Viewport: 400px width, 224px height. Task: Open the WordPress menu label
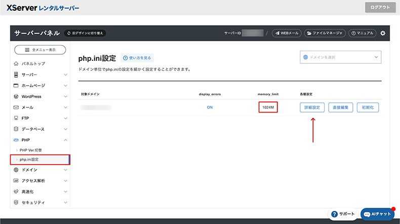point(31,97)
